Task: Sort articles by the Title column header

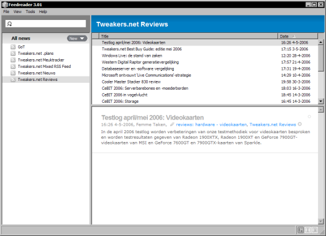Action: click(189, 36)
